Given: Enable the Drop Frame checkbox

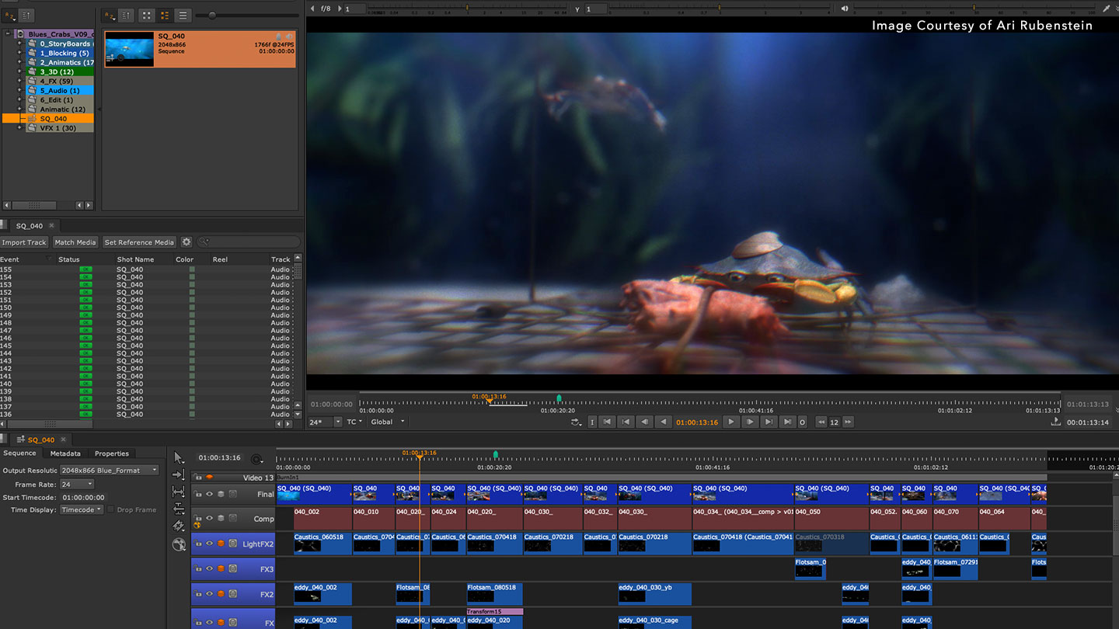Looking at the screenshot, I should [111, 510].
